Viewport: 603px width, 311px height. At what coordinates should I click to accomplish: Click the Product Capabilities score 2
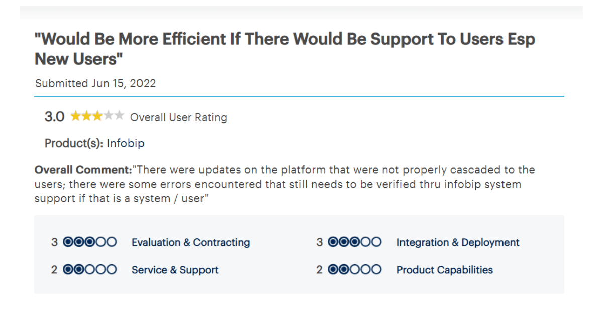click(319, 270)
